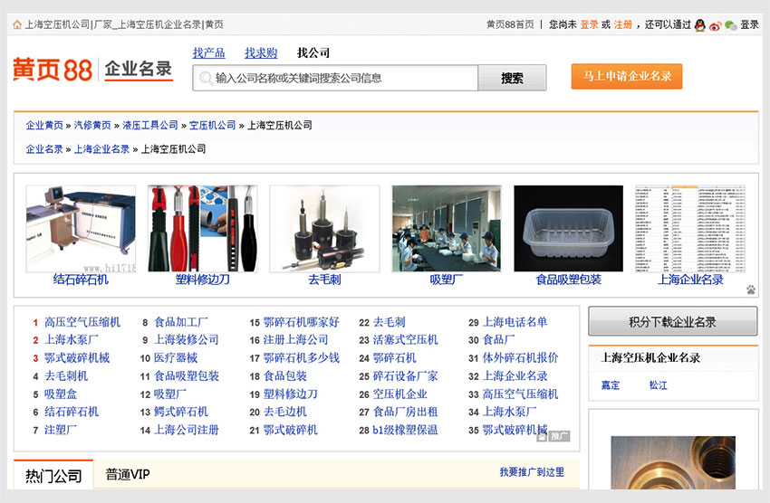Open the 食品吸塑包装 tray thumbnail

(568, 229)
